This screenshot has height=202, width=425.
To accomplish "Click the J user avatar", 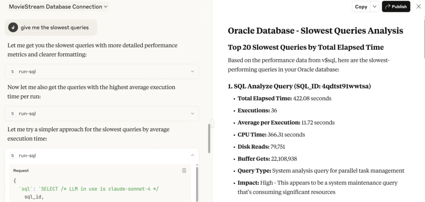I will tap(13, 27).
